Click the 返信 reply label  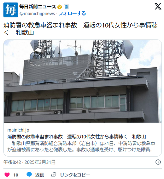pyautogui.click(x=39, y=175)
